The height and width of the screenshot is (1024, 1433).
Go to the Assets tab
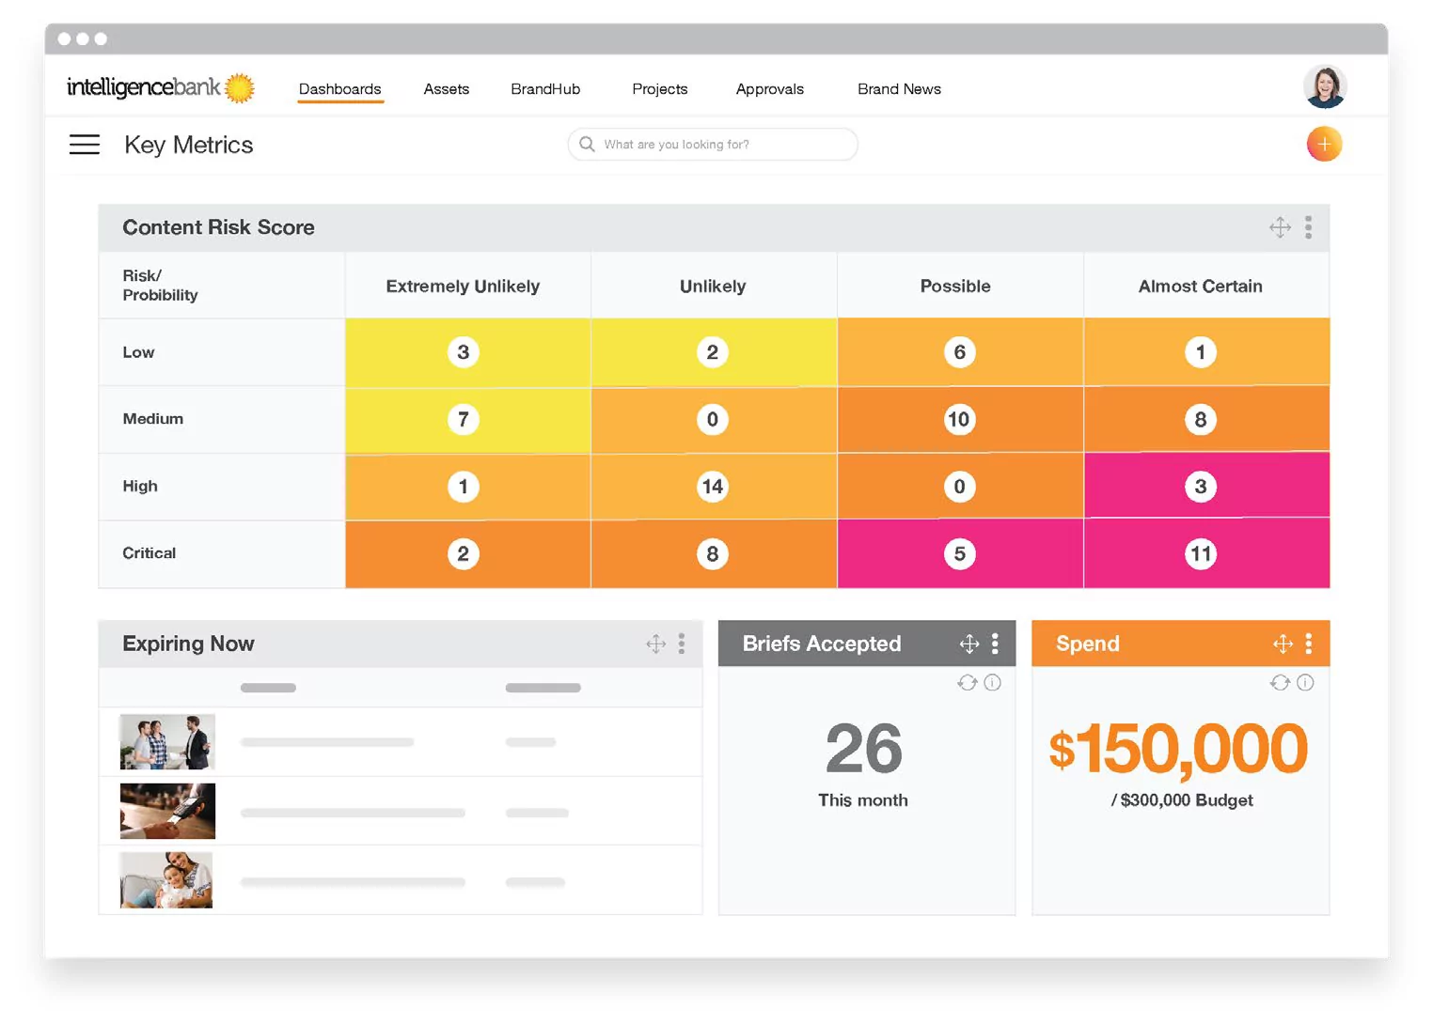(x=446, y=89)
